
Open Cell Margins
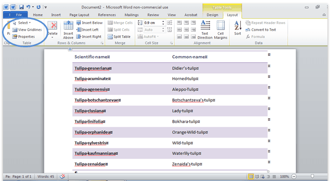[221, 30]
